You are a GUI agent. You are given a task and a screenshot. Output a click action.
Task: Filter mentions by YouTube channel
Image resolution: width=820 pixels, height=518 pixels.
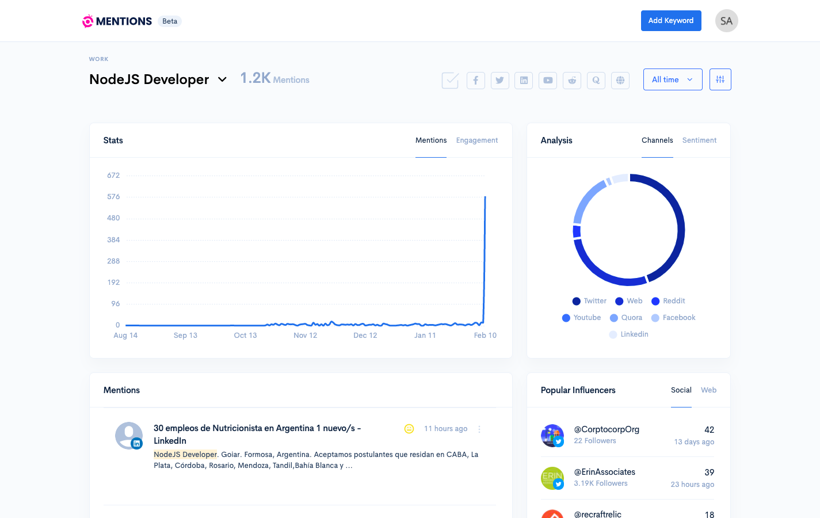tap(548, 80)
